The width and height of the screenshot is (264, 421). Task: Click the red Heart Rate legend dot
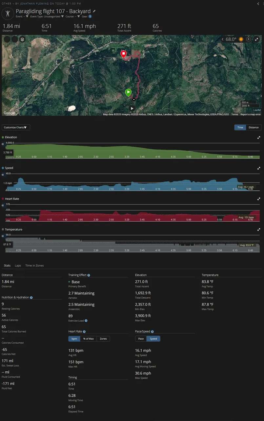point(3,199)
